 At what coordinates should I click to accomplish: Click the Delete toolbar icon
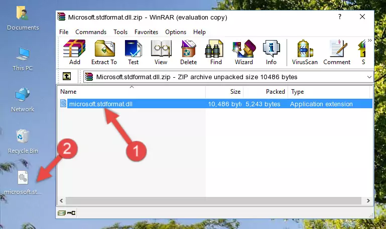tap(188, 52)
